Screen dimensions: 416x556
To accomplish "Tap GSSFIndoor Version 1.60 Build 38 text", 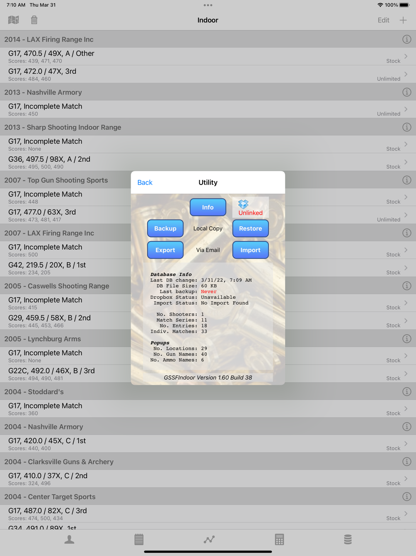I will [x=208, y=378].
